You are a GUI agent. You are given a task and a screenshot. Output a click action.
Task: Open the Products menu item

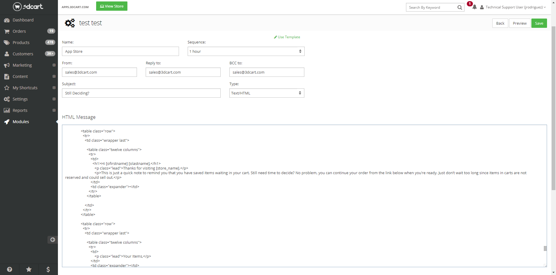pos(21,43)
